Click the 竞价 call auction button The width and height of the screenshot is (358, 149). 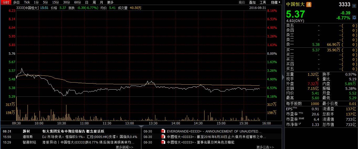point(242,2)
